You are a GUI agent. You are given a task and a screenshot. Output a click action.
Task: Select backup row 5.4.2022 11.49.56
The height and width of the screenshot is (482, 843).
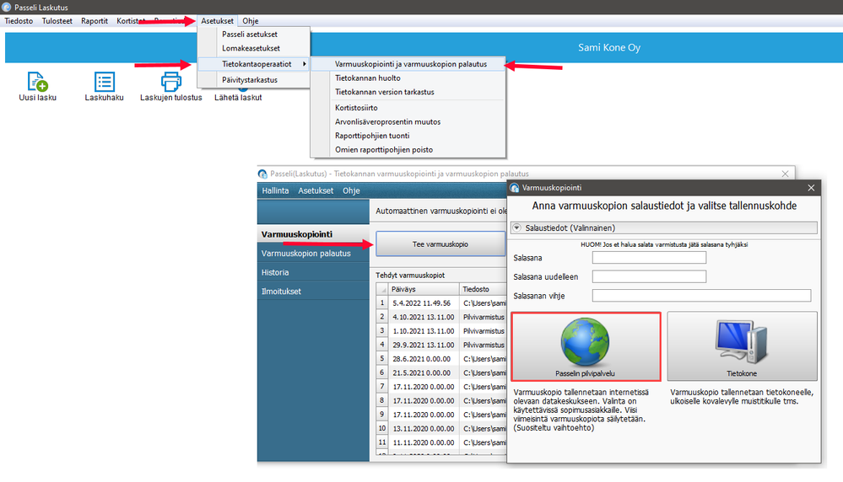(x=440, y=303)
